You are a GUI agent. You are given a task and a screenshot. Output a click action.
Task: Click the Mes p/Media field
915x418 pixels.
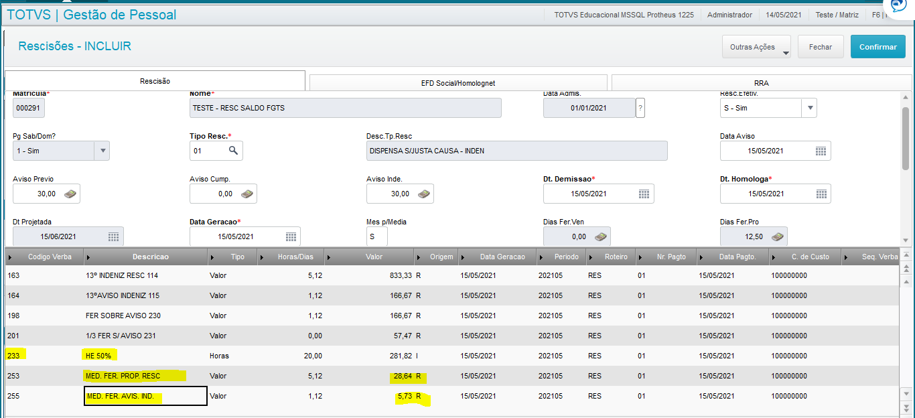tap(377, 236)
